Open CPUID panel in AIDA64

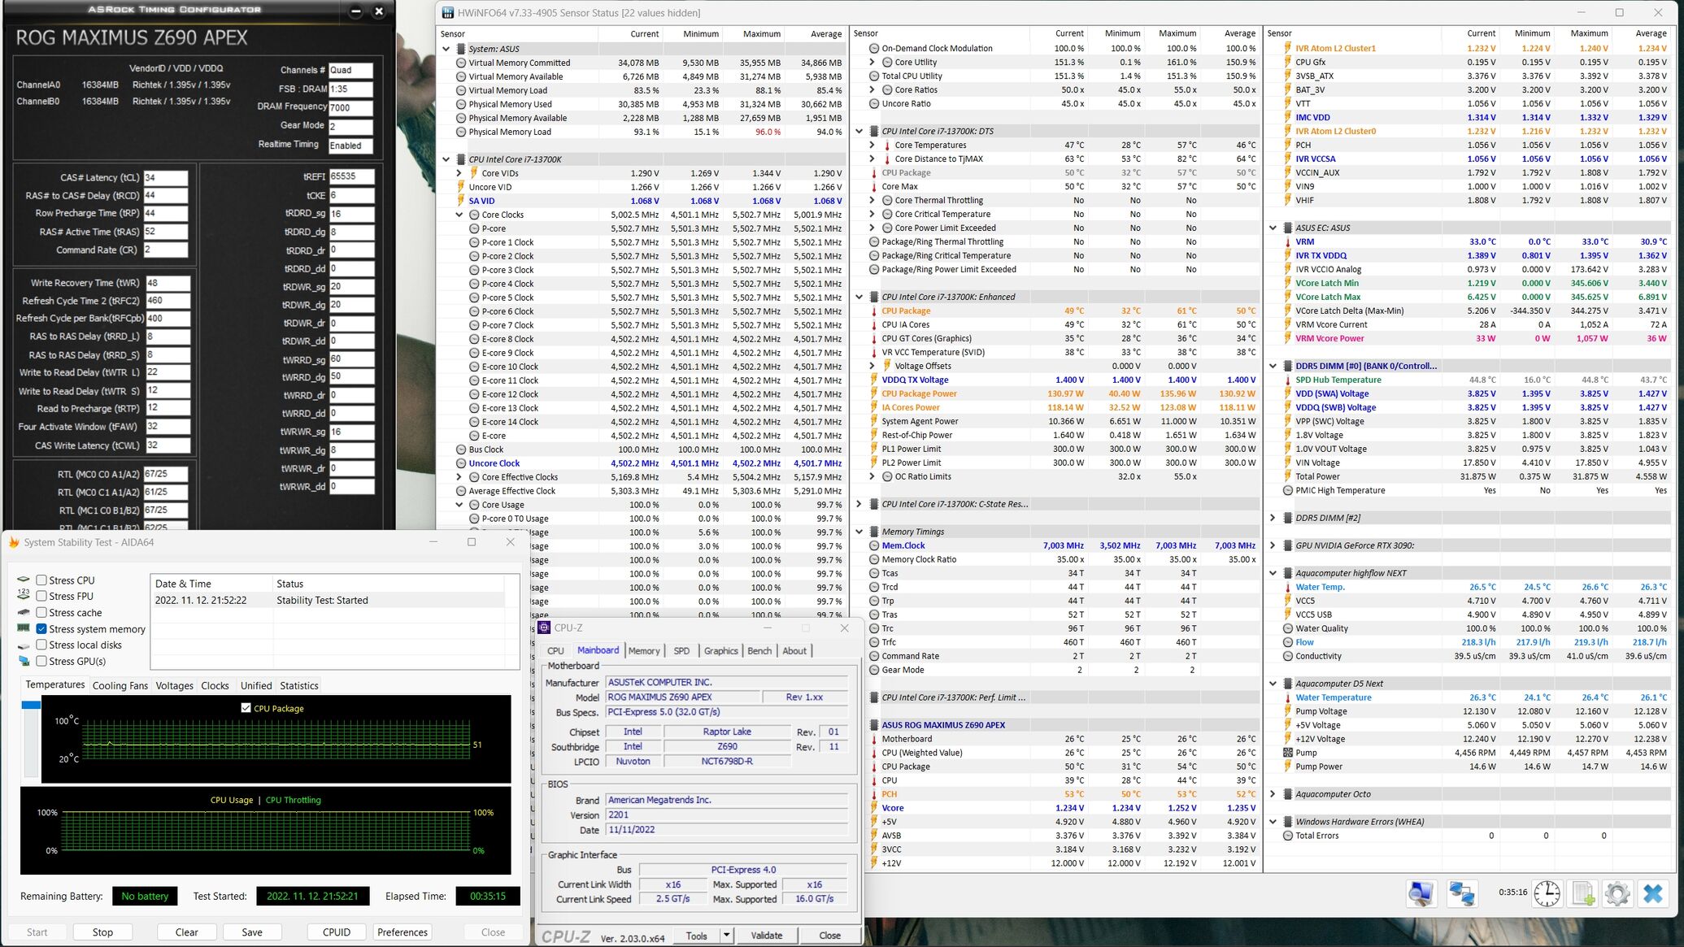pyautogui.click(x=337, y=932)
